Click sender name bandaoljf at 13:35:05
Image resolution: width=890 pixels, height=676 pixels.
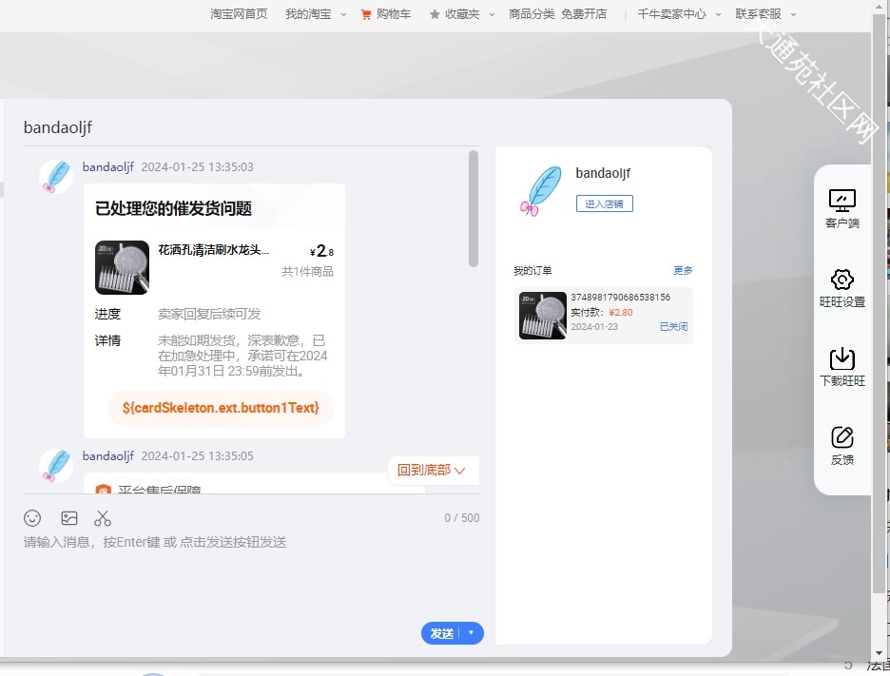[x=107, y=455]
